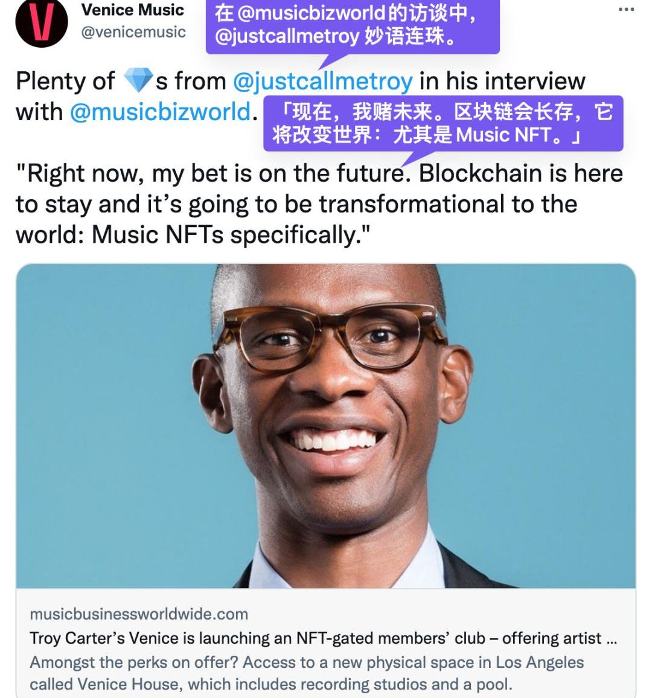652x698 pixels.
Task: Click the Chinese translation bubble mentioning 妙语连珠
Action: click(353, 27)
